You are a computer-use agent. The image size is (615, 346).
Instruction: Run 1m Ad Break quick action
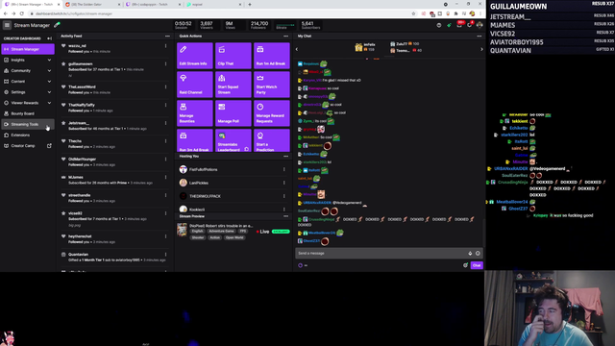[x=271, y=56]
